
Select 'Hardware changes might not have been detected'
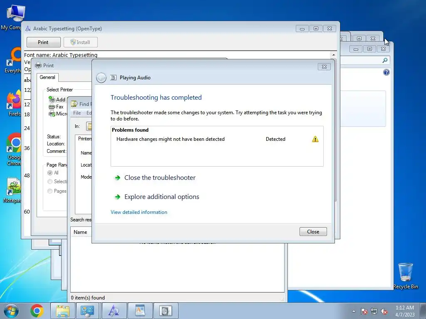click(170, 139)
